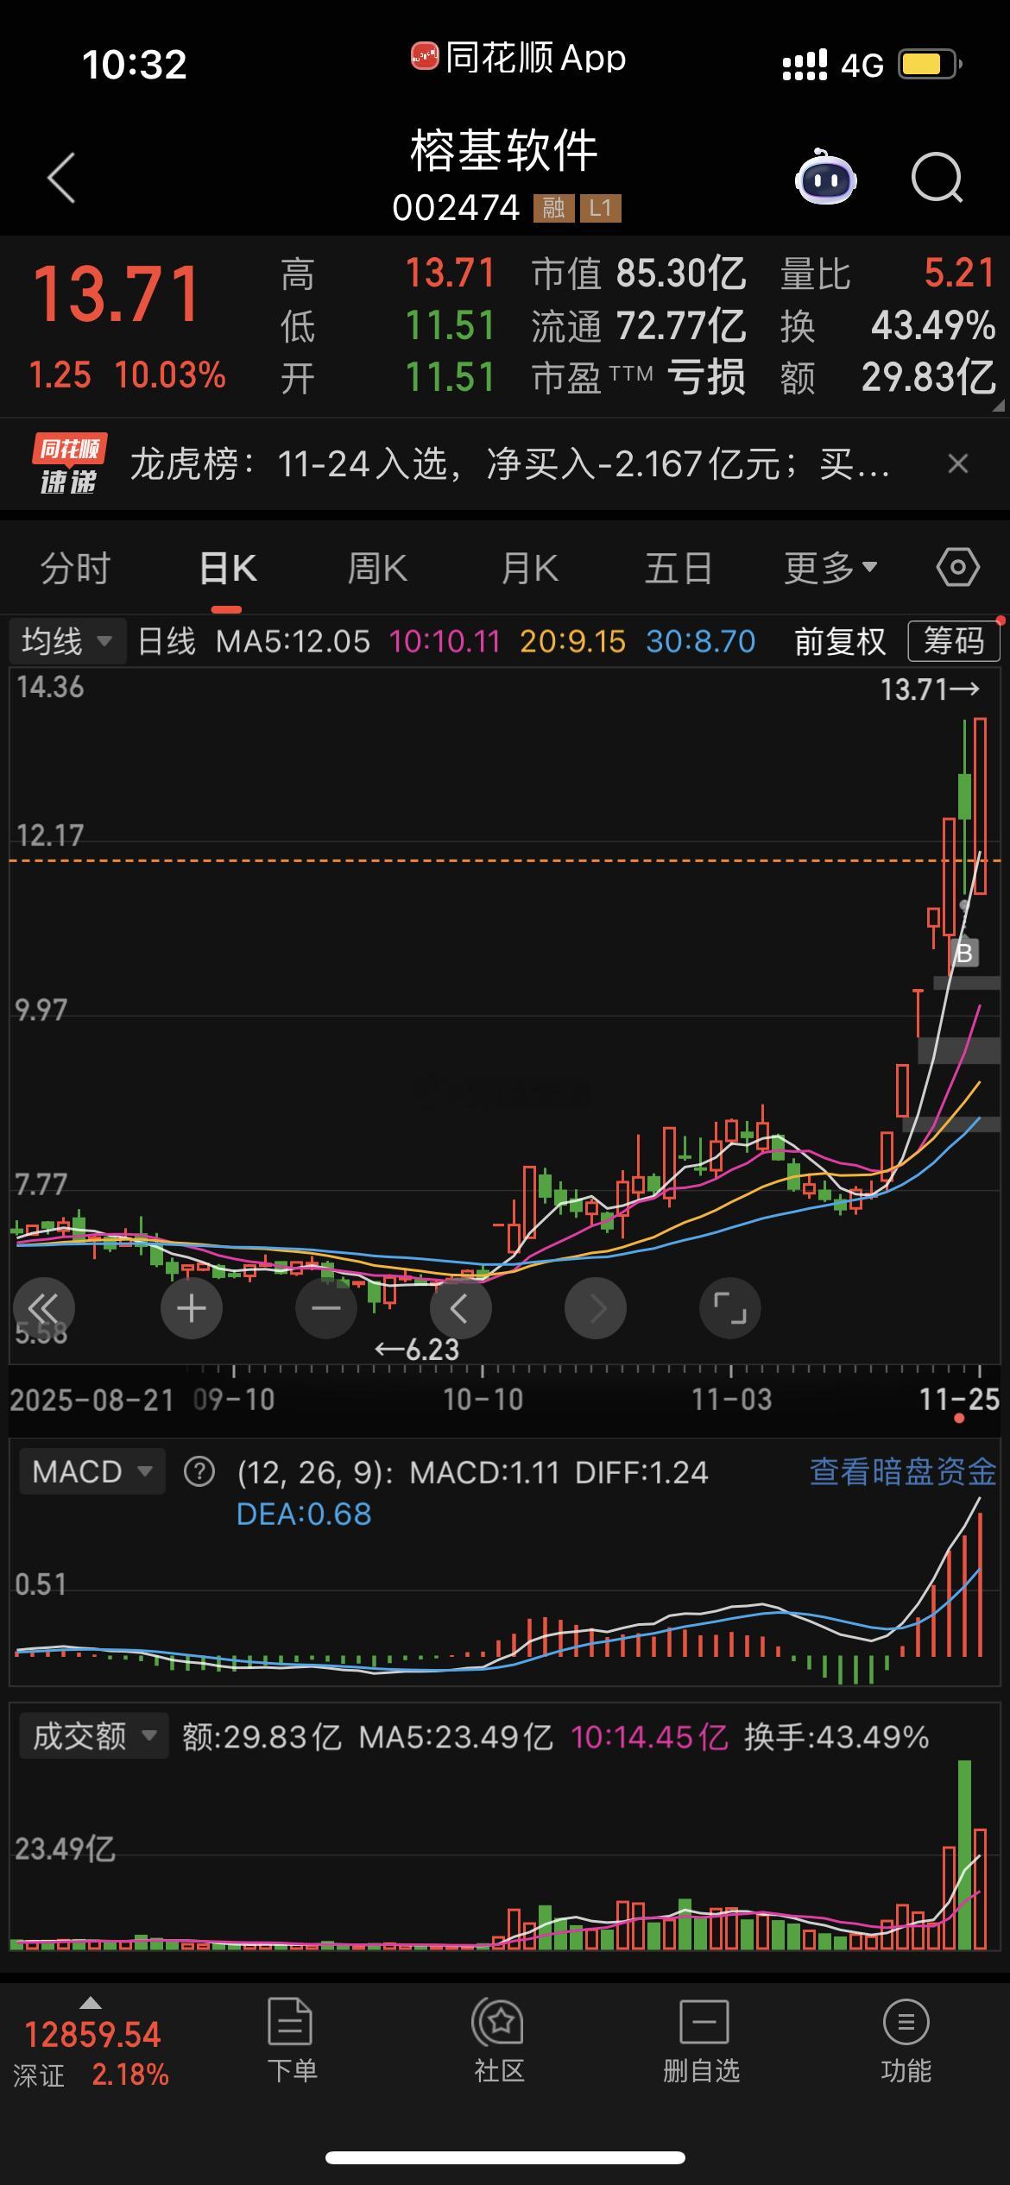
Task: Expand the 更多 period dropdown
Action: pos(830,568)
